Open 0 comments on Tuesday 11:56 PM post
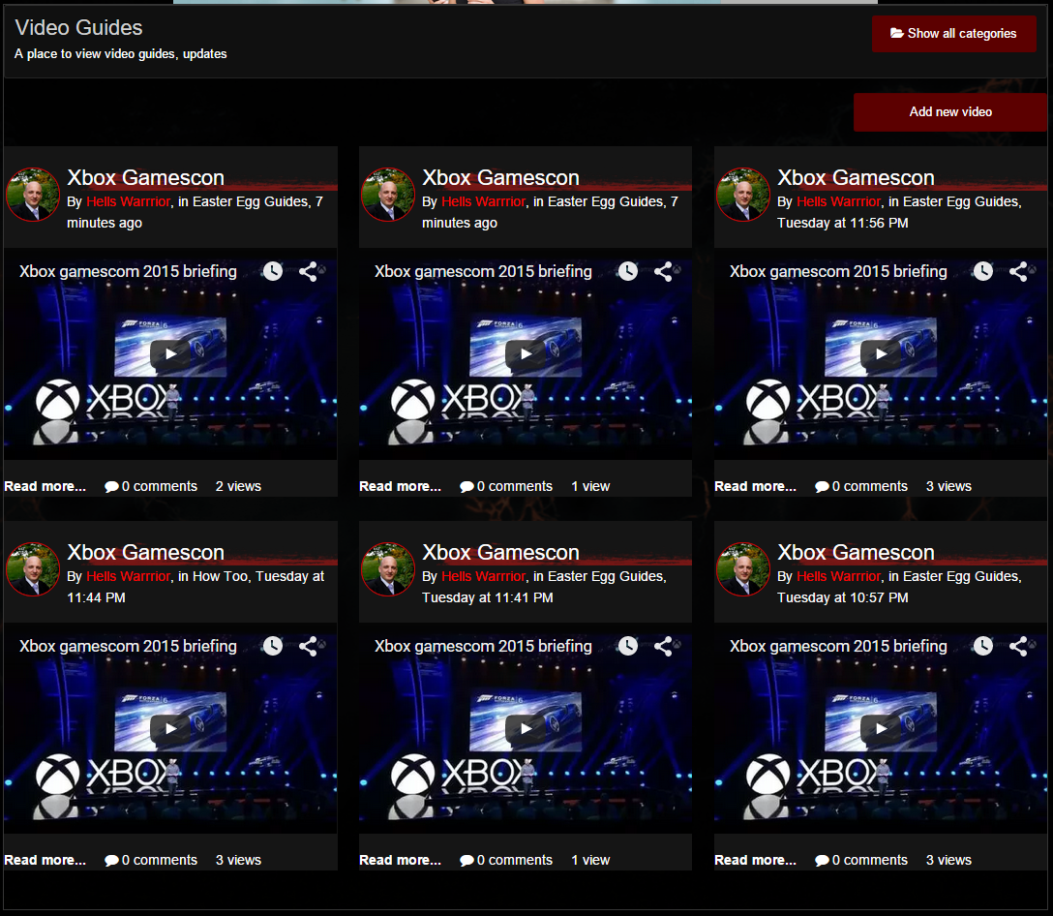Image resolution: width=1053 pixels, height=916 pixels. coord(861,486)
